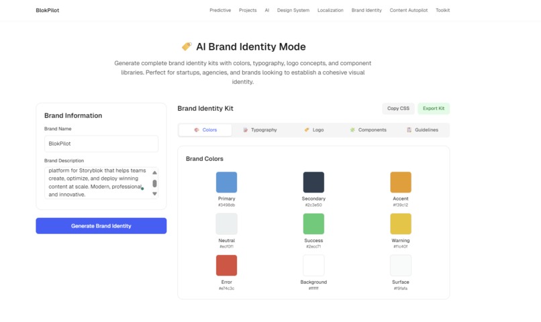Click the Warning hex code #f1c40f

point(401,246)
